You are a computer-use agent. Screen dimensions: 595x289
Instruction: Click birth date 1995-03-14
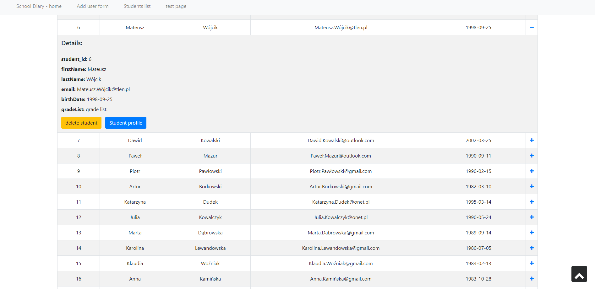pos(478,202)
